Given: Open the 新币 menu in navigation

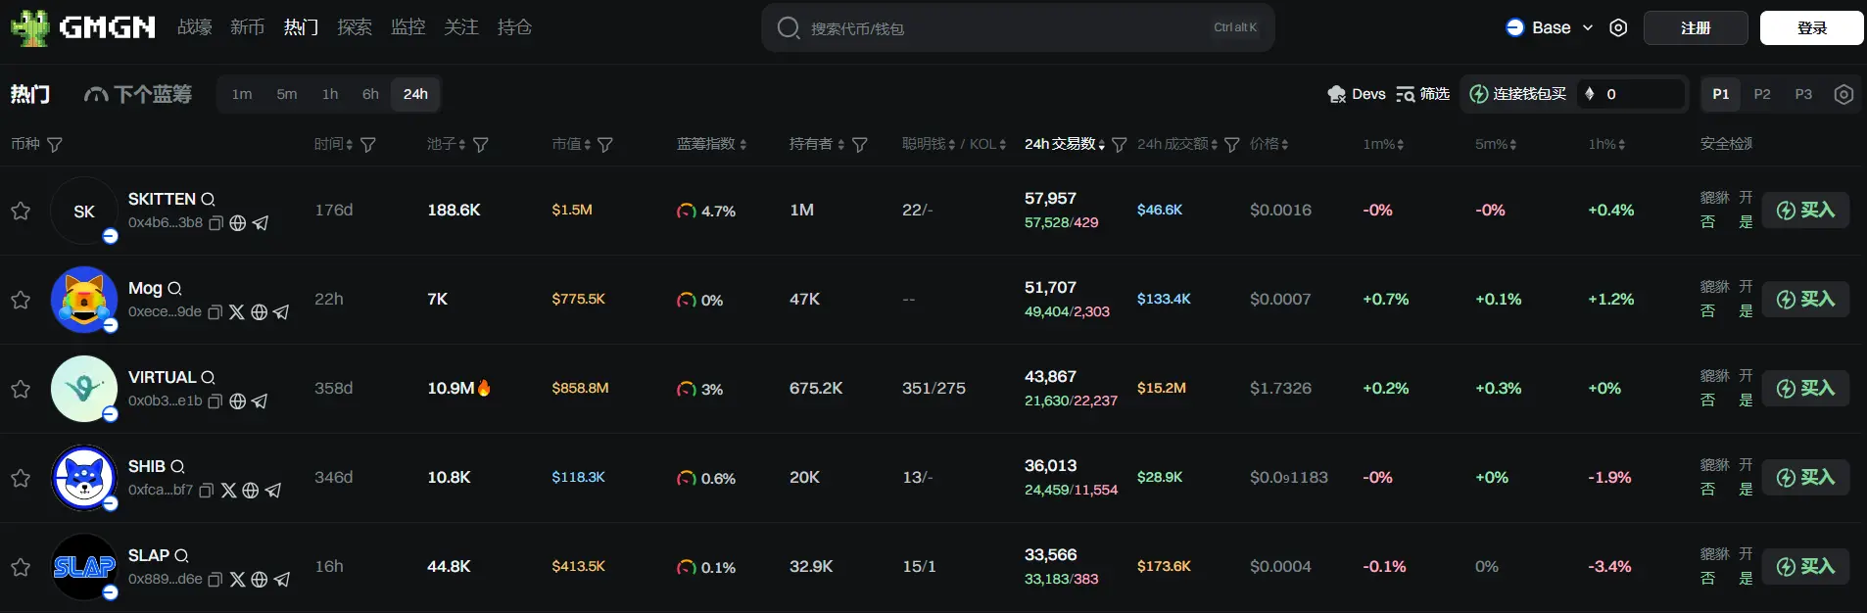Looking at the screenshot, I should [247, 27].
